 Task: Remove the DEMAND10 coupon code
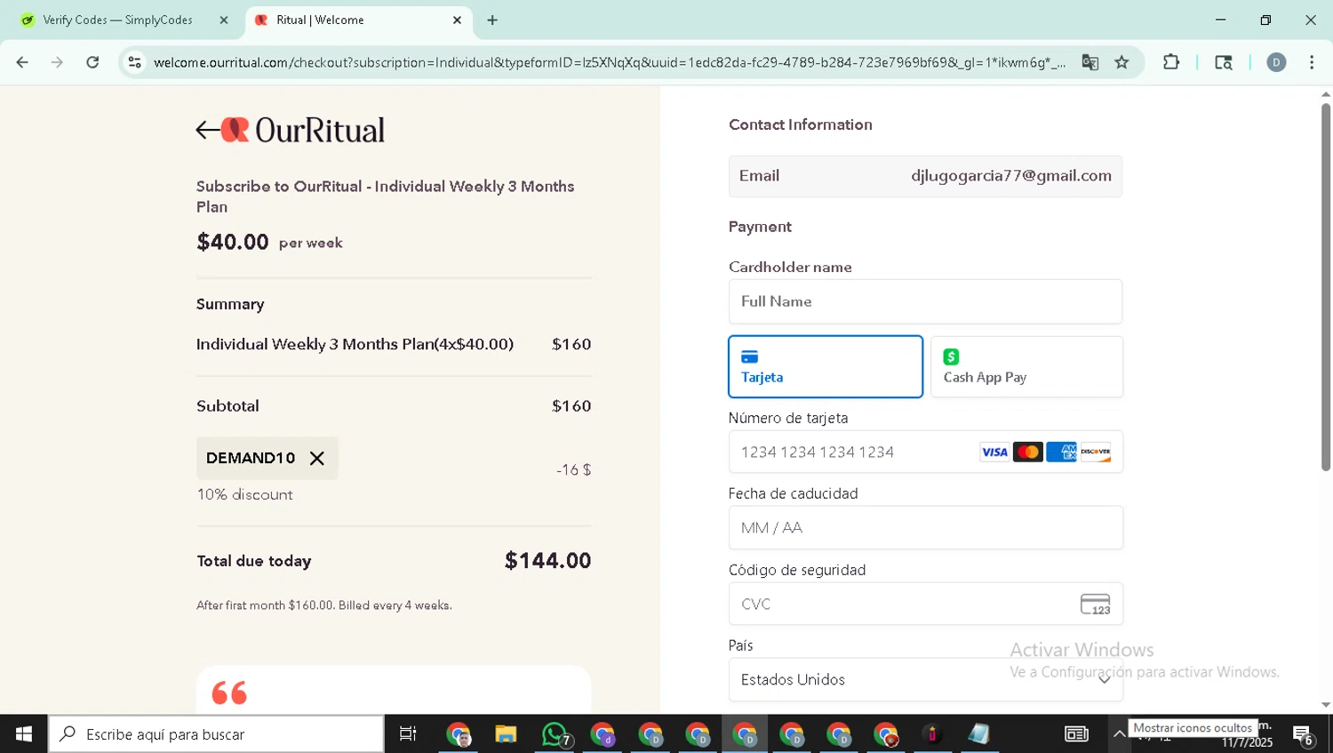(x=317, y=459)
